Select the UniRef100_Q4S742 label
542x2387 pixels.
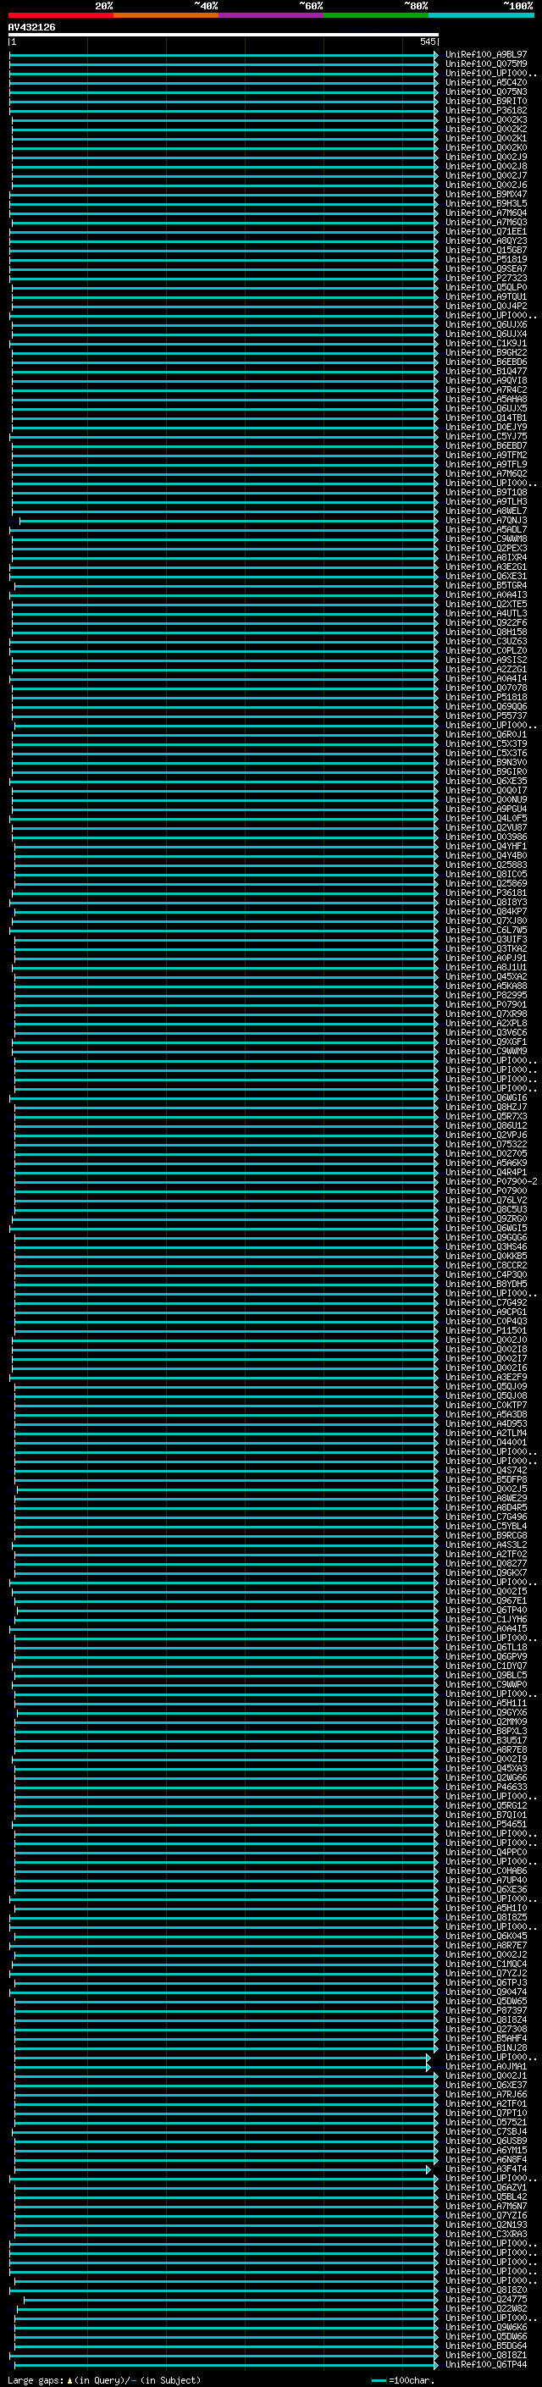click(x=485, y=1472)
